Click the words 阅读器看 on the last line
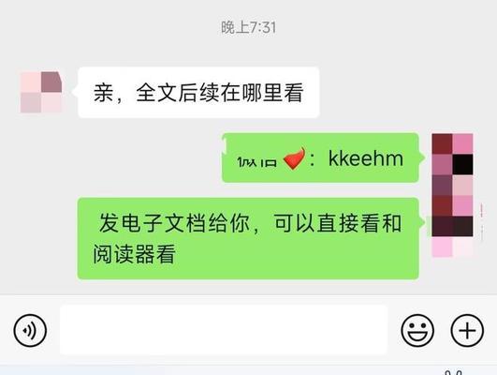 click(134, 254)
